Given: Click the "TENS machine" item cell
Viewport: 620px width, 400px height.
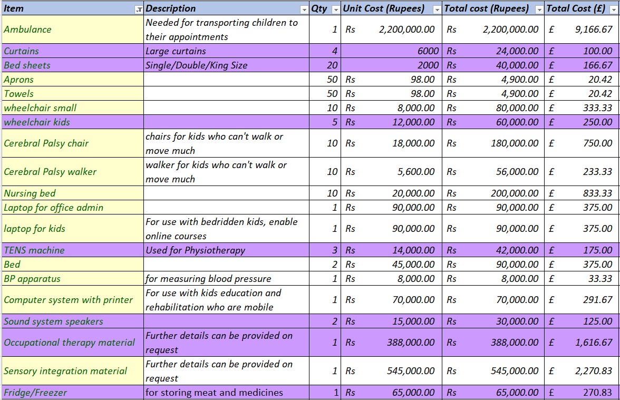Looking at the screenshot, I should coord(73,250).
